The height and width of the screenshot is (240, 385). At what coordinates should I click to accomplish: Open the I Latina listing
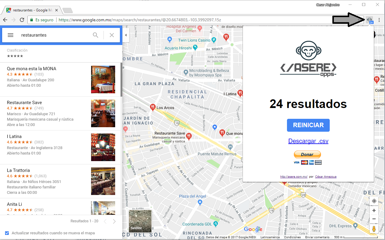pyautogui.click(x=60, y=147)
